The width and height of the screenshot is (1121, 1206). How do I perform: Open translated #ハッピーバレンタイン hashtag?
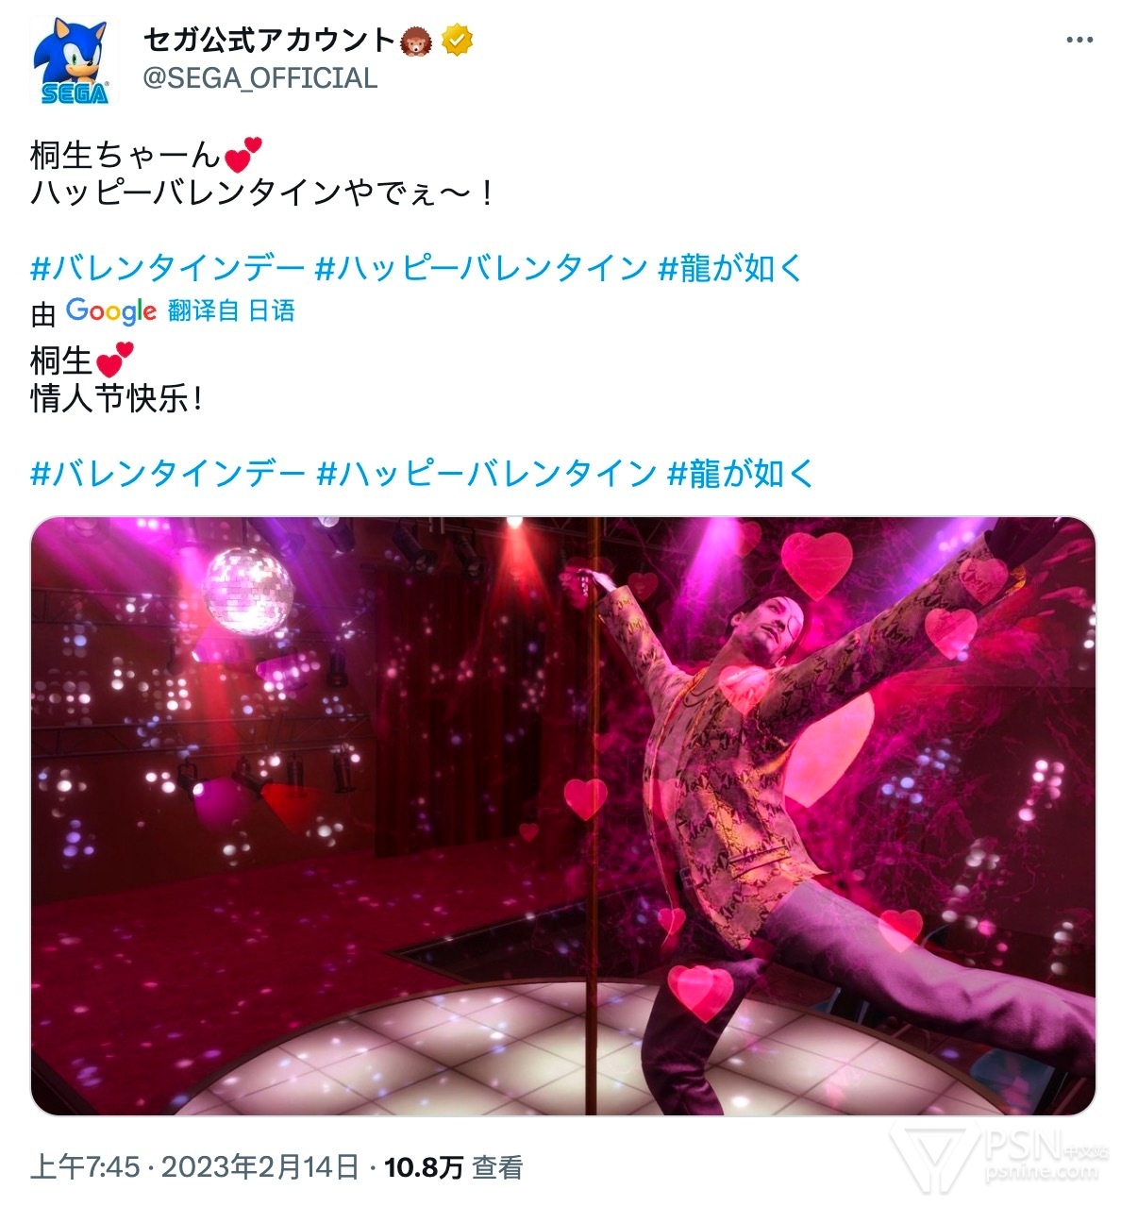(x=486, y=473)
